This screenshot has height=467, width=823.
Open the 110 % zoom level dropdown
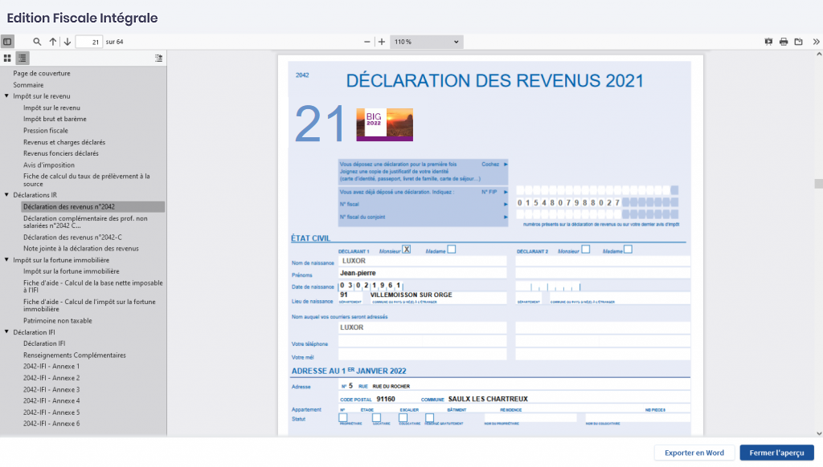pyautogui.click(x=427, y=42)
